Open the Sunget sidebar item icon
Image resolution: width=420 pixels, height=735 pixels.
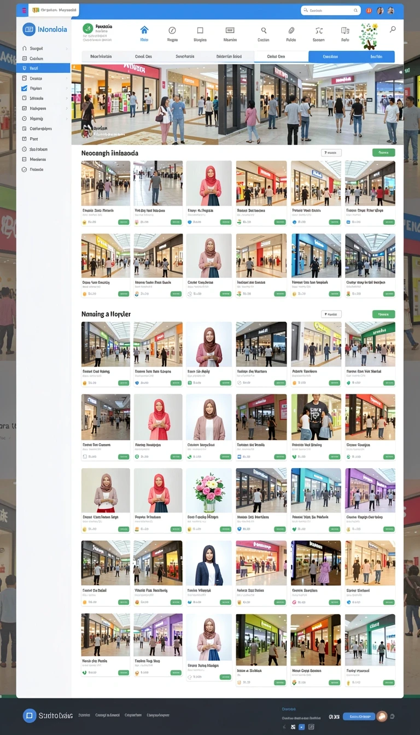[24, 49]
